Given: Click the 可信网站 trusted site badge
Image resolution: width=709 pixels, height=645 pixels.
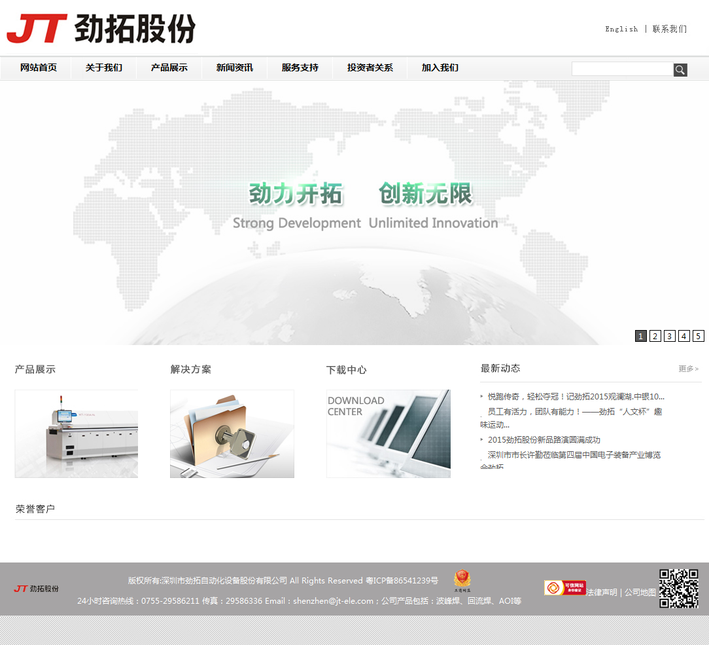Looking at the screenshot, I should 564,588.
